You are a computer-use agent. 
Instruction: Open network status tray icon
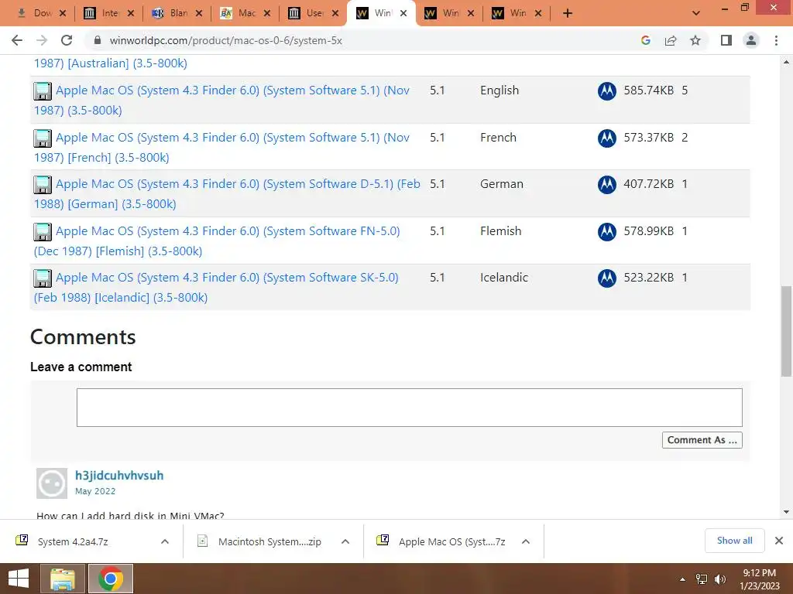point(702,579)
